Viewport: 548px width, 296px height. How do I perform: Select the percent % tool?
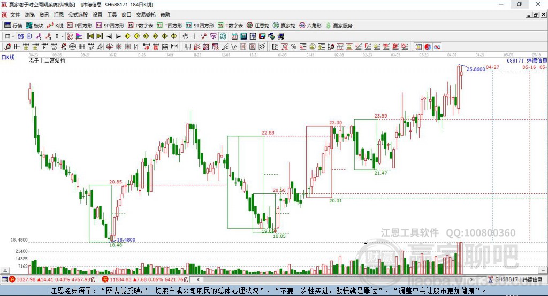point(294,47)
